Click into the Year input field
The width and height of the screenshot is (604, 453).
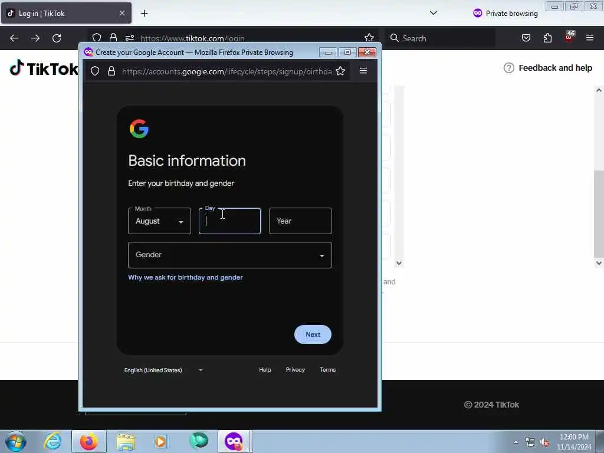(300, 221)
